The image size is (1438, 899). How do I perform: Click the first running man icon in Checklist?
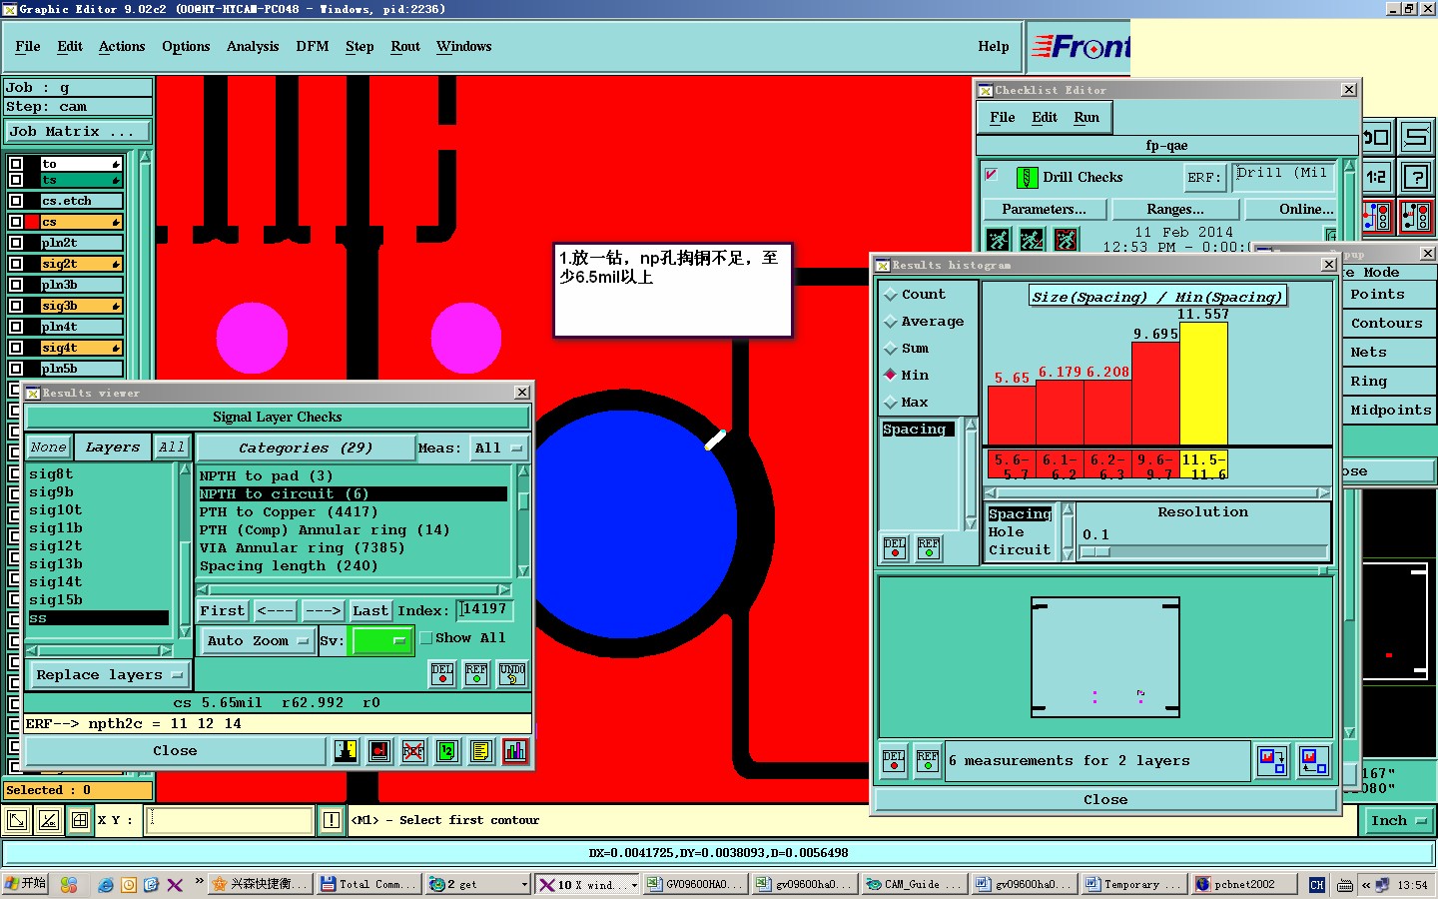point(999,240)
